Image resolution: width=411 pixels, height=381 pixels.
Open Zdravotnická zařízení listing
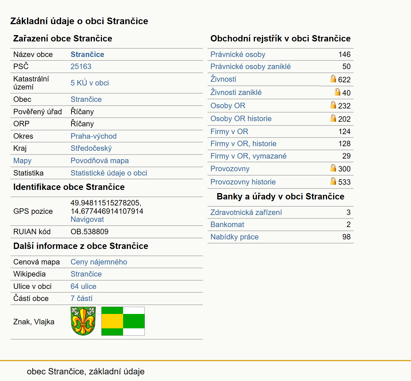246,212
